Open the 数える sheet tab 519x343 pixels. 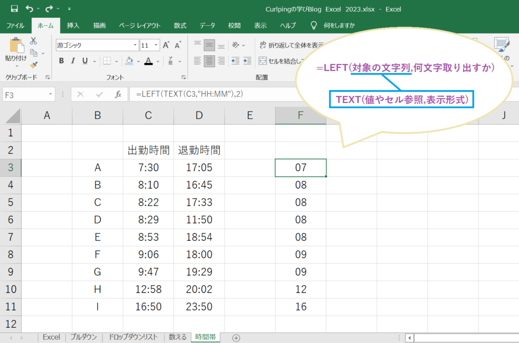[178, 337]
